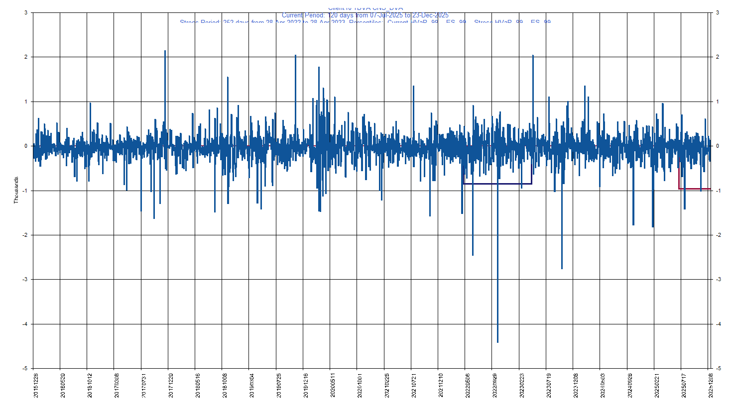
Task: Select the tallest positive spike above 2
Action: click(x=165, y=52)
